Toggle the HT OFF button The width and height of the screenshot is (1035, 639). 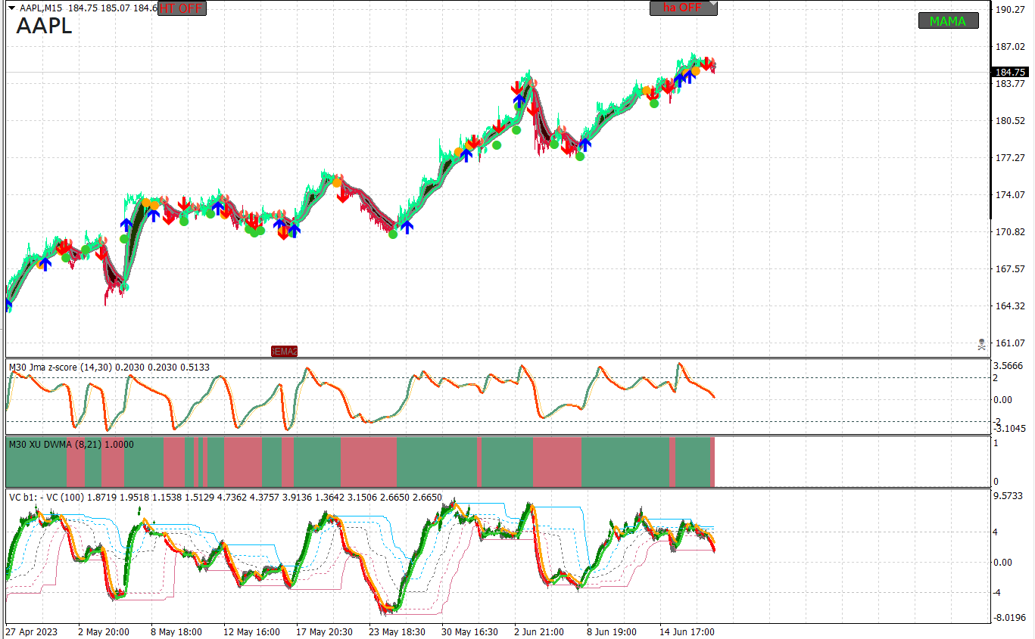[x=182, y=8]
